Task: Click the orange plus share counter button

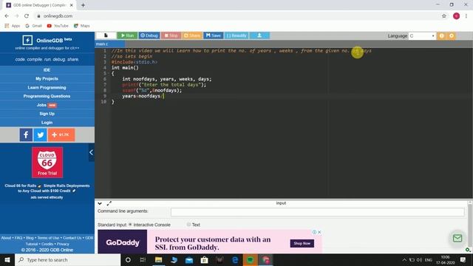Action: [x=61, y=134]
